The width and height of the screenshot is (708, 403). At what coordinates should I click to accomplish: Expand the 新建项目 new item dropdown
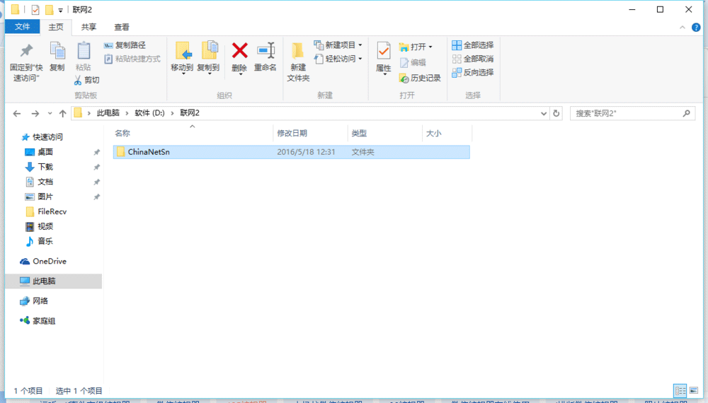360,45
